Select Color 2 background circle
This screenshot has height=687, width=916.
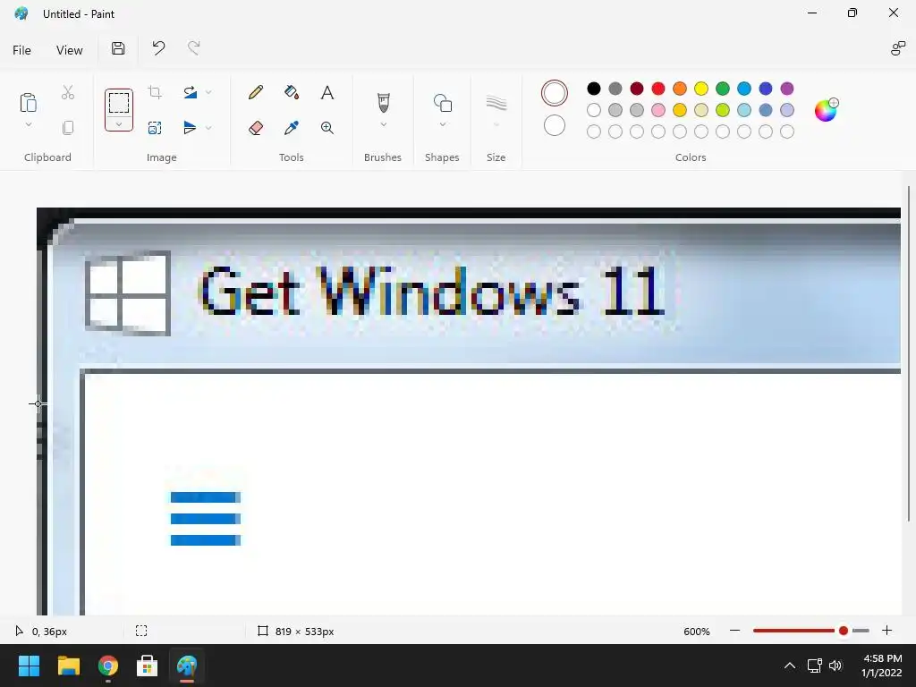click(555, 125)
